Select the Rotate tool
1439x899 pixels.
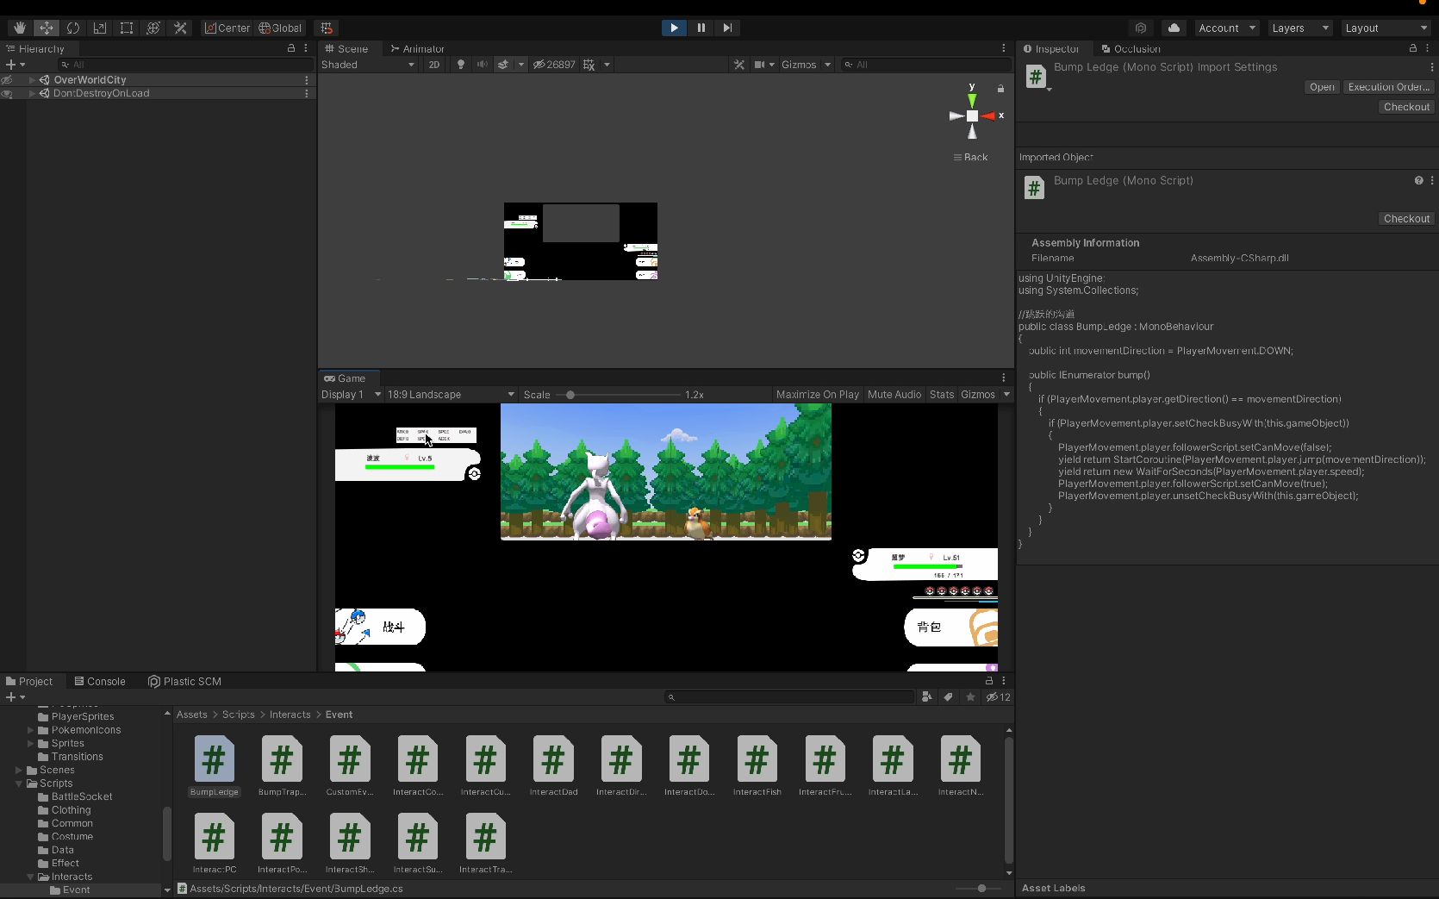click(73, 28)
